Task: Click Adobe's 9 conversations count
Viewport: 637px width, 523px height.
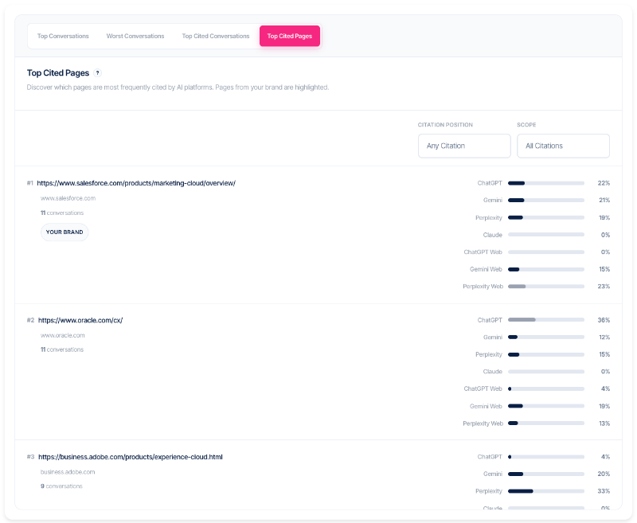Action: pos(61,486)
